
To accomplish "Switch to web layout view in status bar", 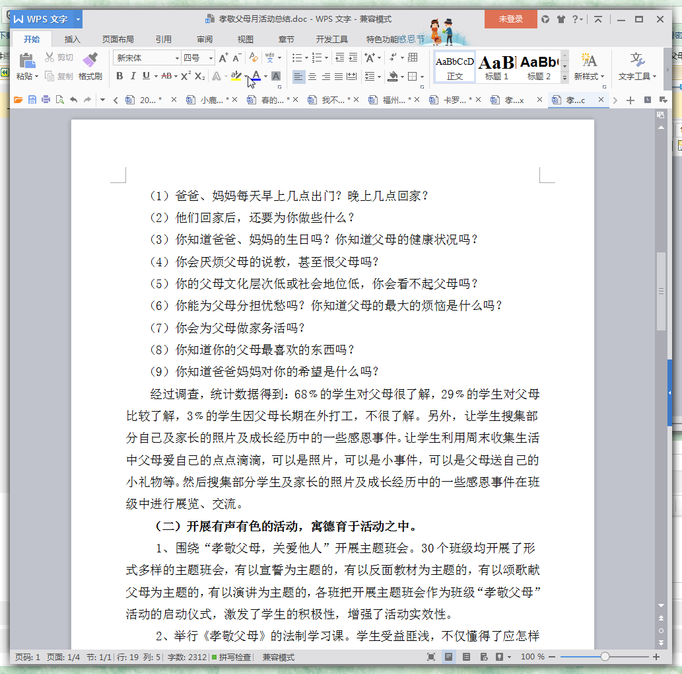I will [x=484, y=657].
